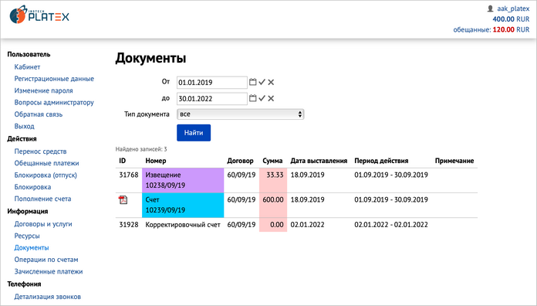This screenshot has width=537, height=306.
Task: Open Обещанные платежи
Action: (x=46, y=163)
